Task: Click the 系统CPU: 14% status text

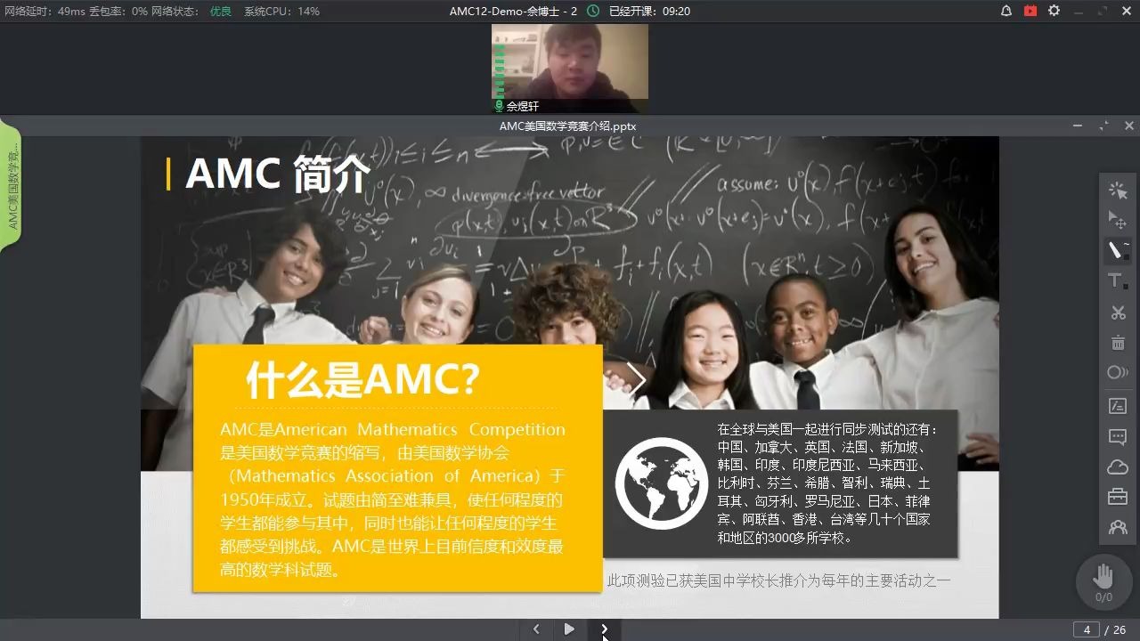Action: [282, 12]
